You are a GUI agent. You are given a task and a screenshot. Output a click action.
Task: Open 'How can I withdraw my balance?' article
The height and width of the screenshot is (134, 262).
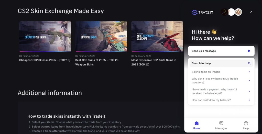coord(211,100)
